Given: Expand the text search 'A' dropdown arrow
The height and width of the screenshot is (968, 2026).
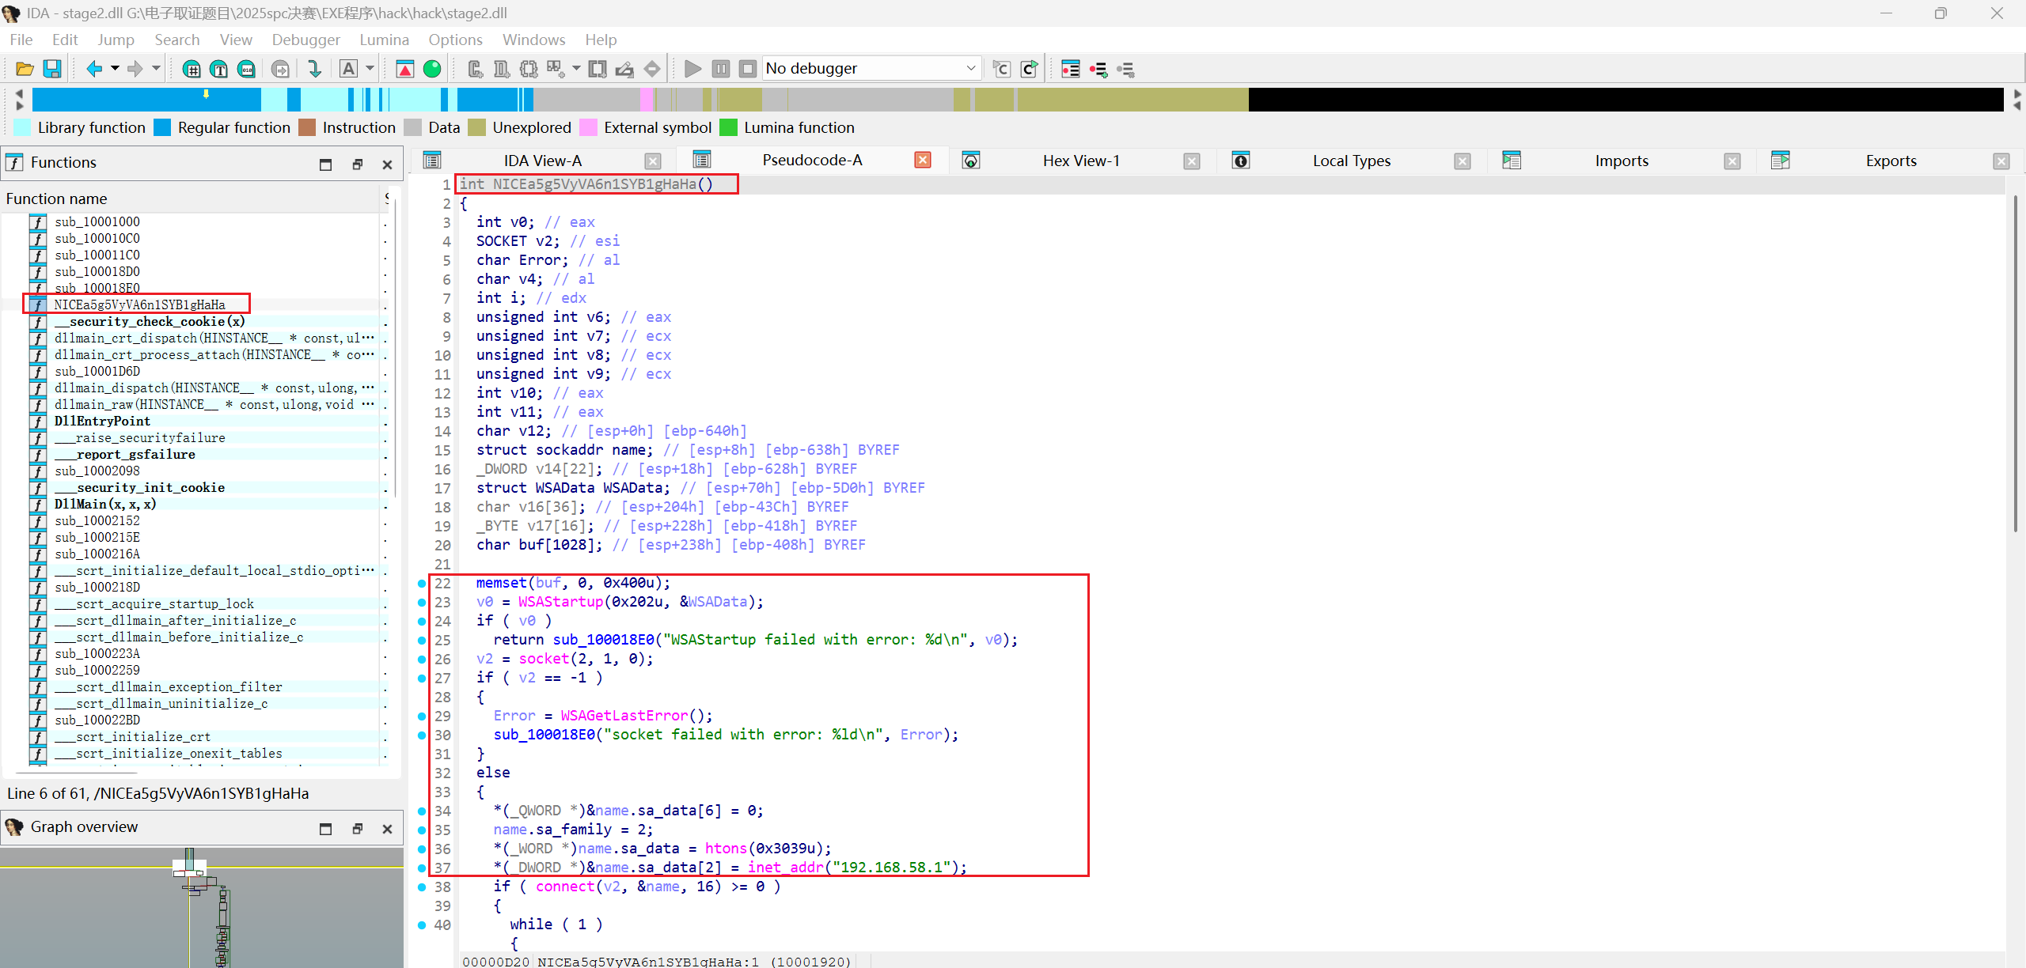Looking at the screenshot, I should [370, 69].
